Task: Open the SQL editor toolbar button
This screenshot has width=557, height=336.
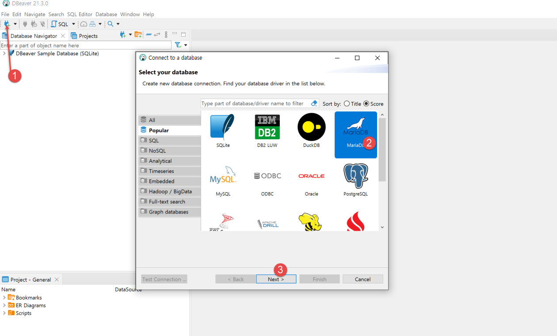Action: coord(60,24)
